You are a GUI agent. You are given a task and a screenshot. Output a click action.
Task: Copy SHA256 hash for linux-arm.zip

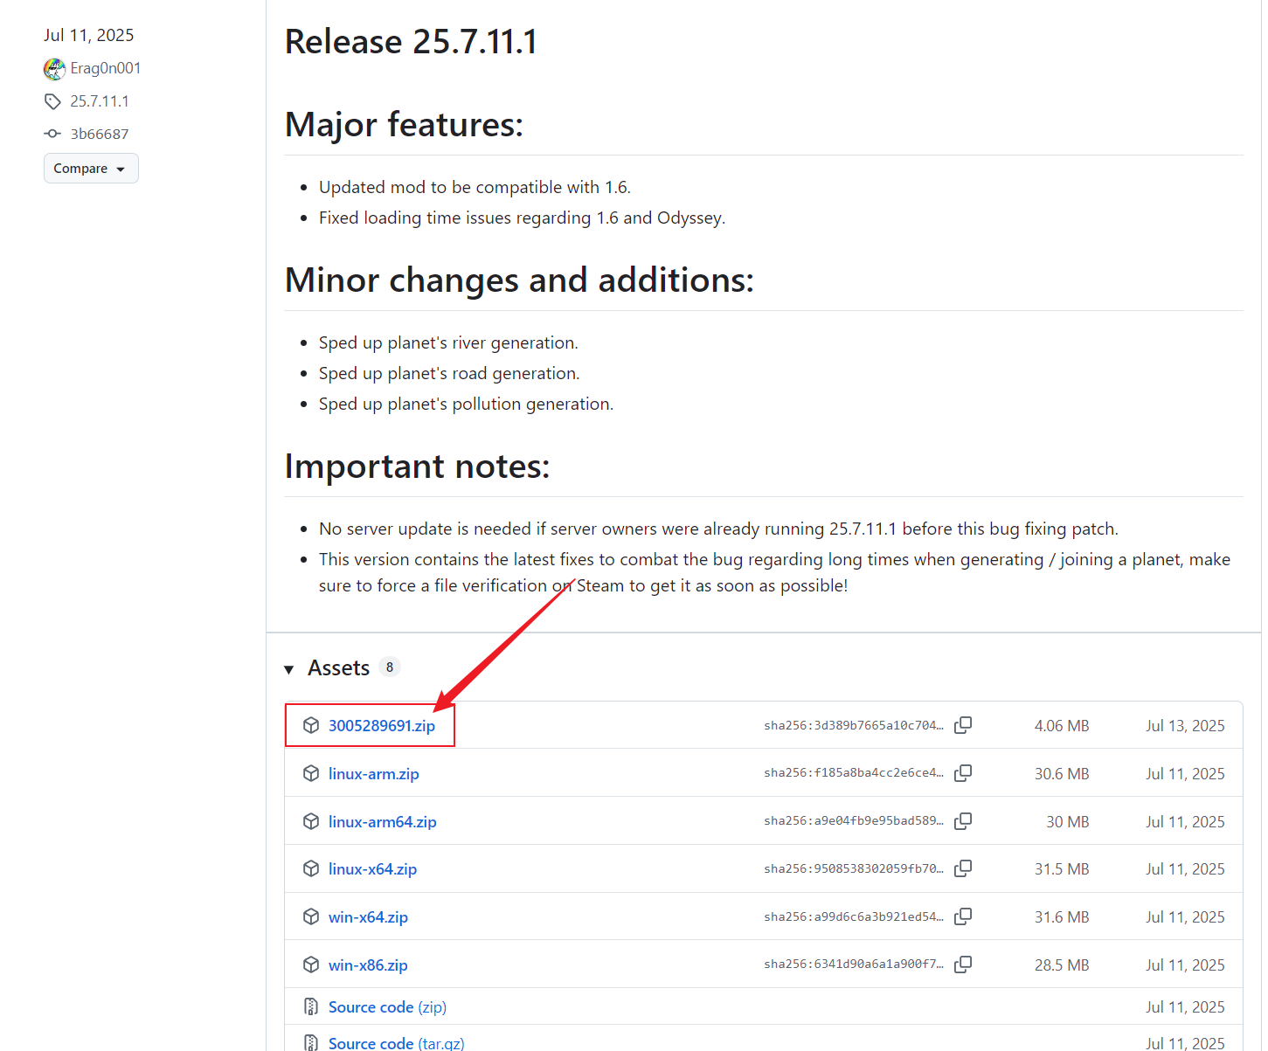pos(963,773)
